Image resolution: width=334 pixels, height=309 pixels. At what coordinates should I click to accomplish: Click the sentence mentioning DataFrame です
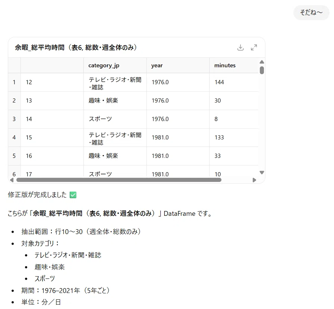click(x=110, y=213)
